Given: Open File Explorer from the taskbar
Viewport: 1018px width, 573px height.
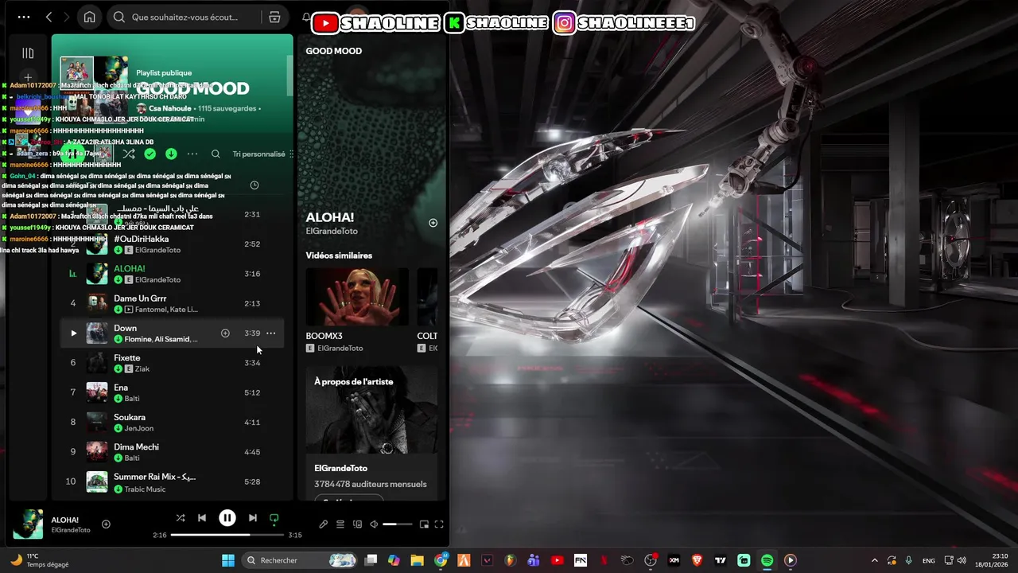Looking at the screenshot, I should point(417,560).
